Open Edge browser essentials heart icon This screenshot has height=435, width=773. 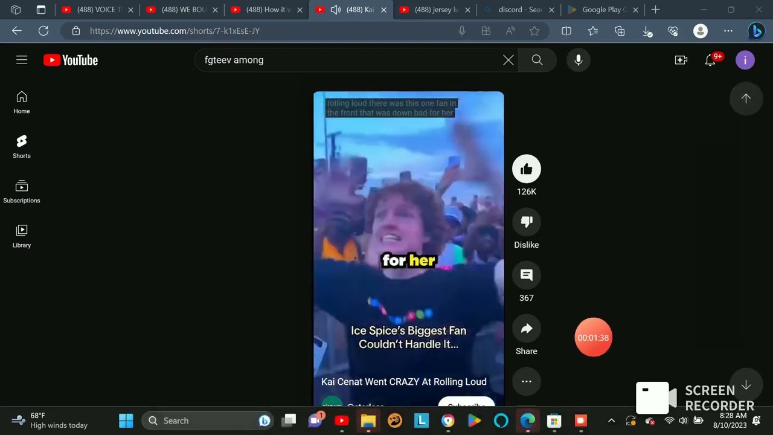click(673, 31)
